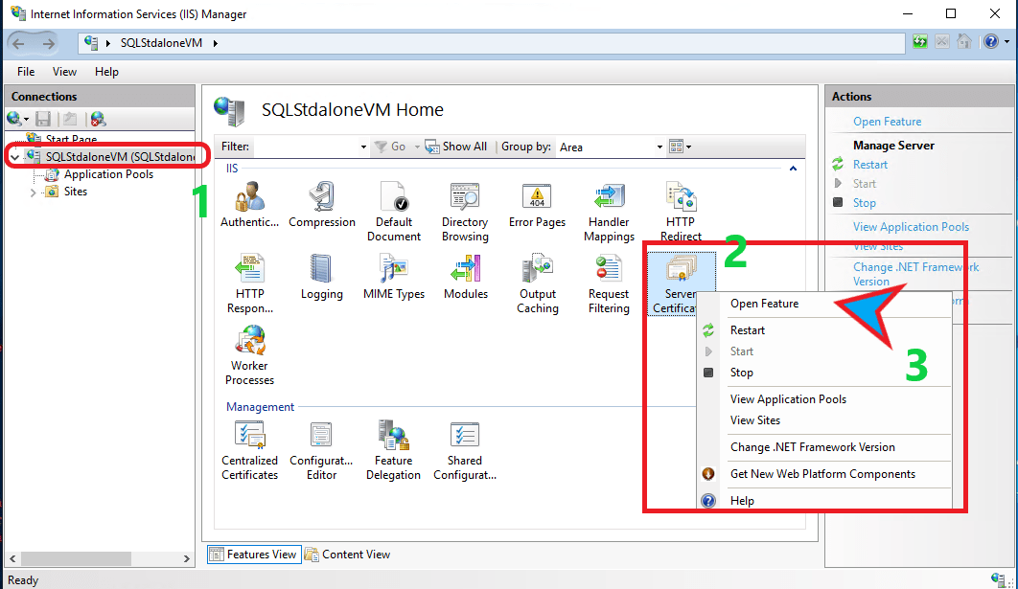
Task: Open the Group by Area dropdown
Action: coord(659,147)
